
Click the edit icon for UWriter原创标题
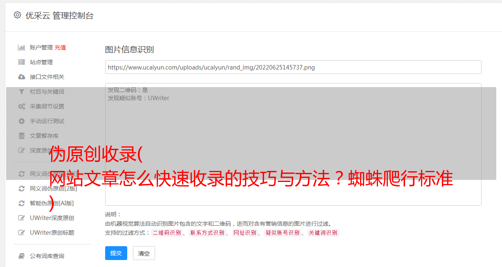coord(22,233)
